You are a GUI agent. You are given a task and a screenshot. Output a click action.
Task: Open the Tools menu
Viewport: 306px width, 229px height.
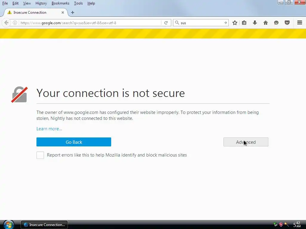pos(78,3)
